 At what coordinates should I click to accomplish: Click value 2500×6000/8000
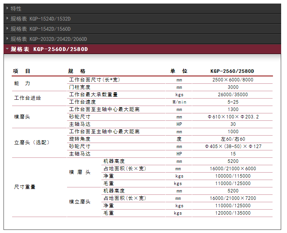coord(233,80)
